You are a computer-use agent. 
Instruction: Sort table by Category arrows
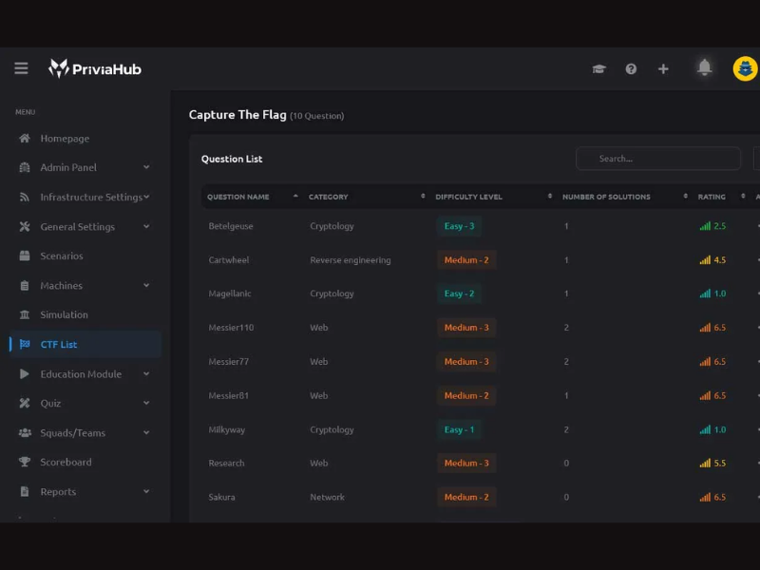(423, 196)
